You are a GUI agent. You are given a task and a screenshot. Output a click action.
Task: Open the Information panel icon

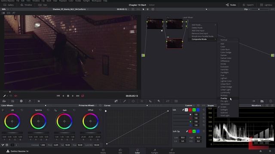pos(271,101)
